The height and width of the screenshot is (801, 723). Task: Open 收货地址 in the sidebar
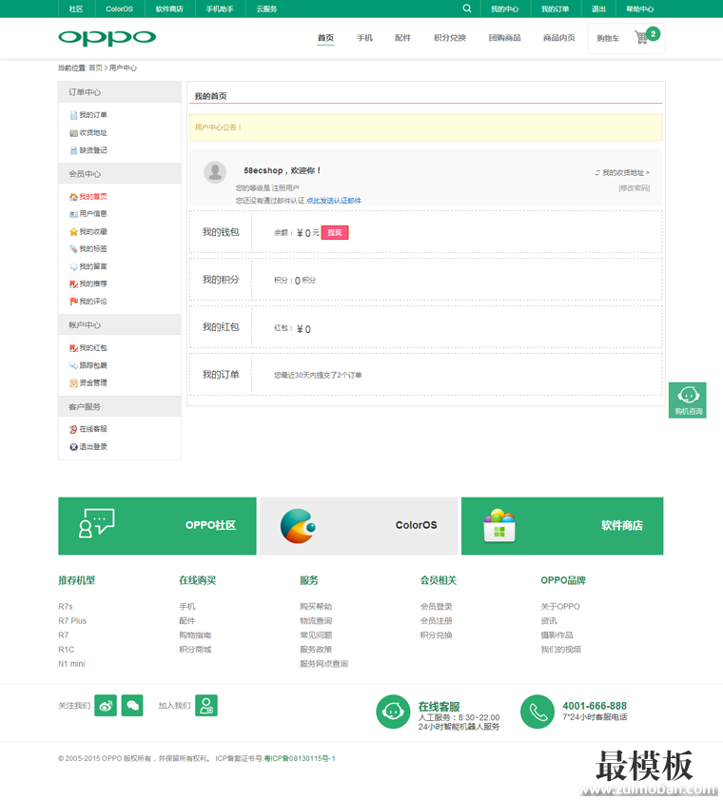click(93, 133)
